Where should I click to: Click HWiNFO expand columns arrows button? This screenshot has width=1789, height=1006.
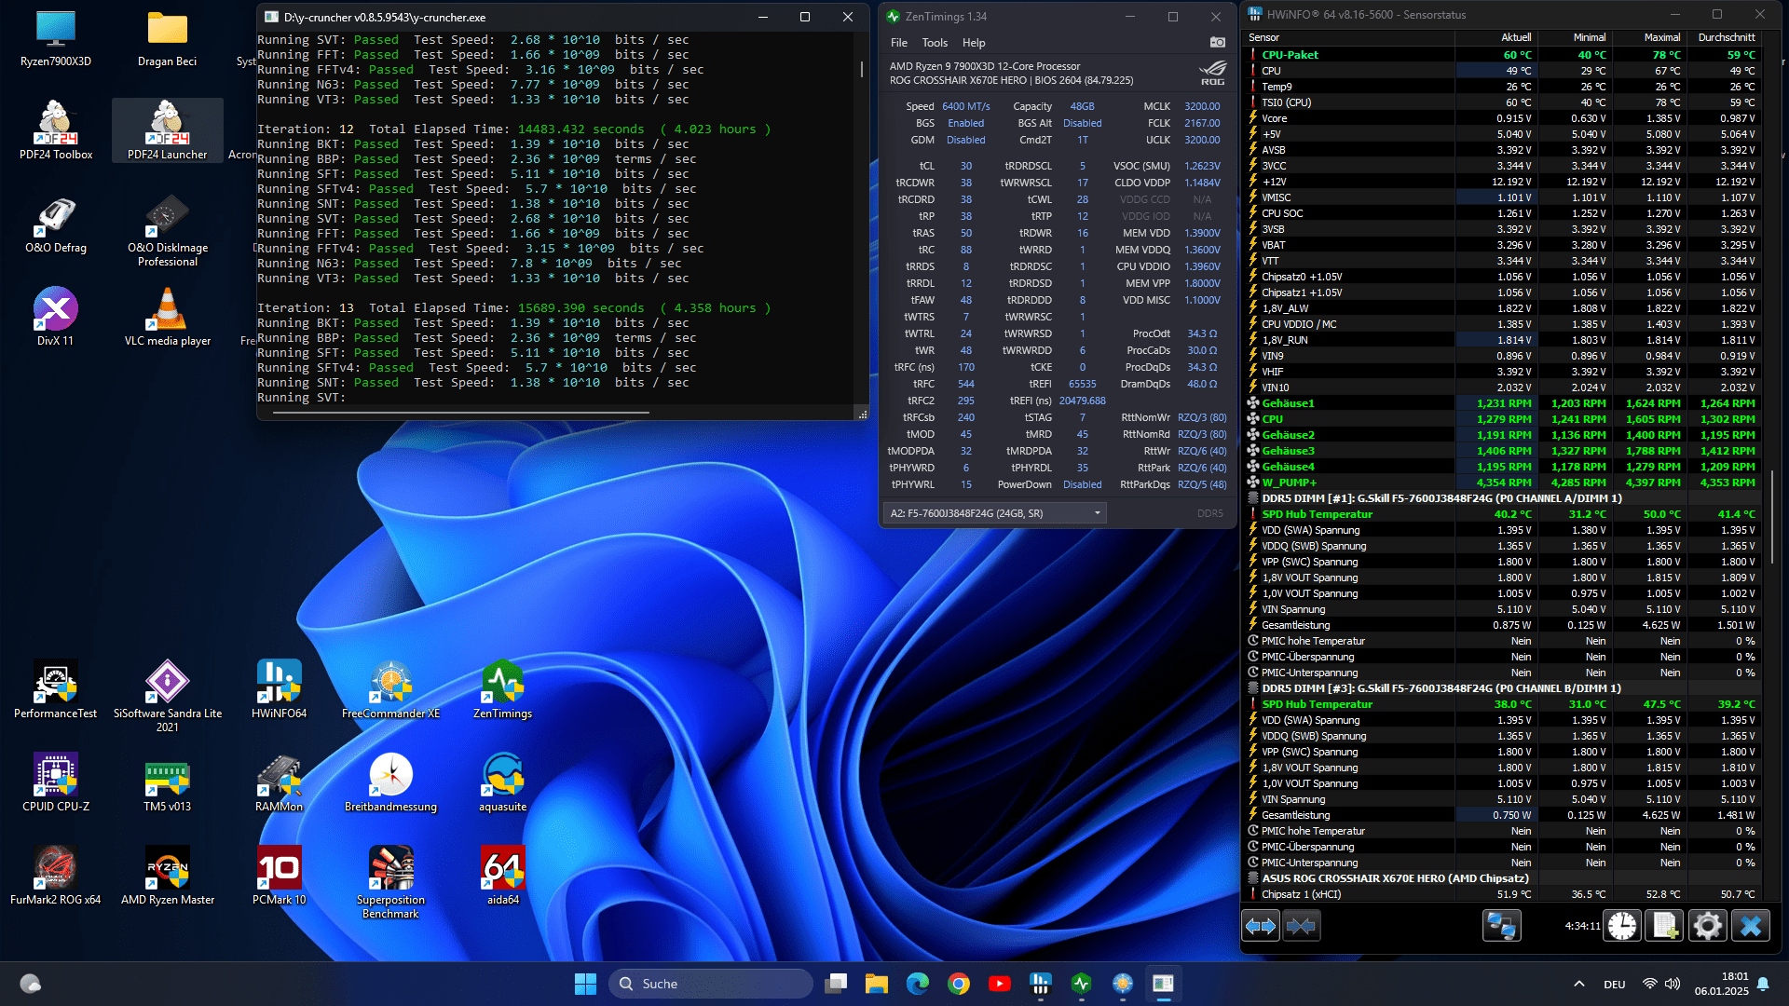1261,926
